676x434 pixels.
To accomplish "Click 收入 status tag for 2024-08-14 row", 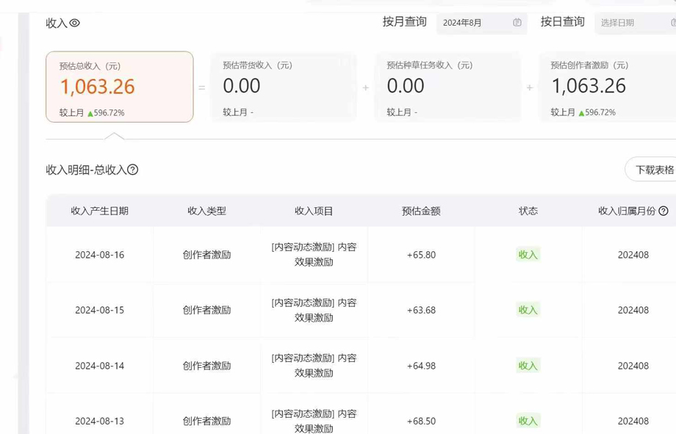I will coord(528,366).
